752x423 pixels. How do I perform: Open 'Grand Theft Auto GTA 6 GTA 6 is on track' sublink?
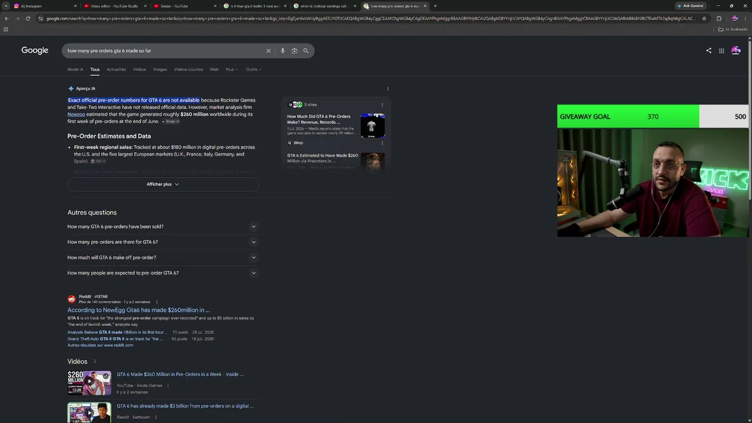point(115,339)
